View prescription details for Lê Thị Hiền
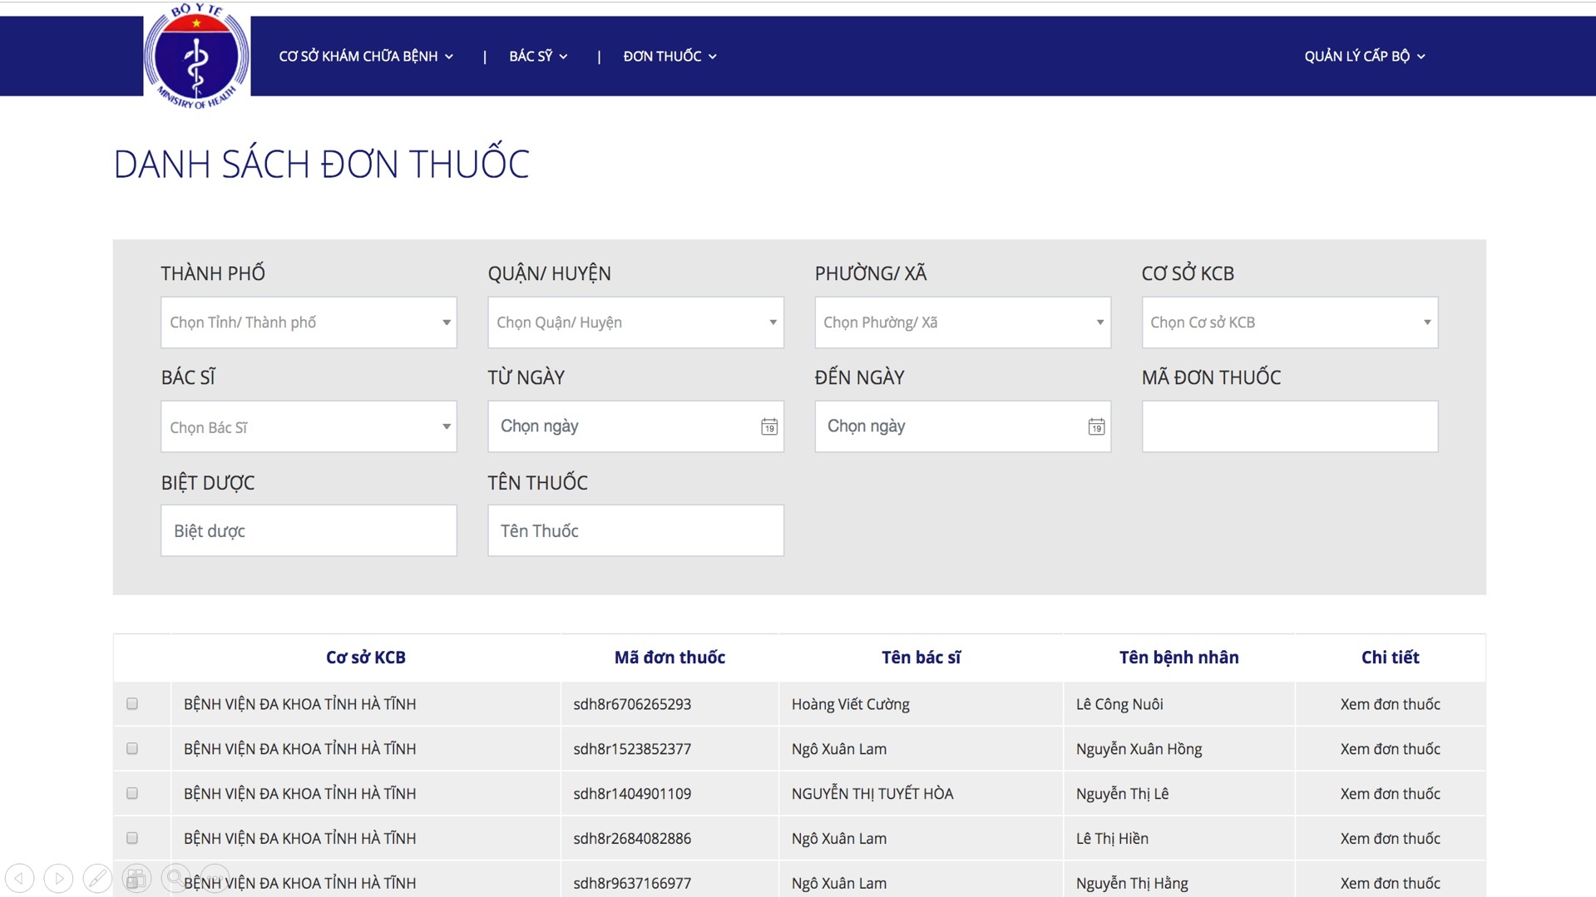Viewport: 1596px width, 897px height. tap(1390, 838)
